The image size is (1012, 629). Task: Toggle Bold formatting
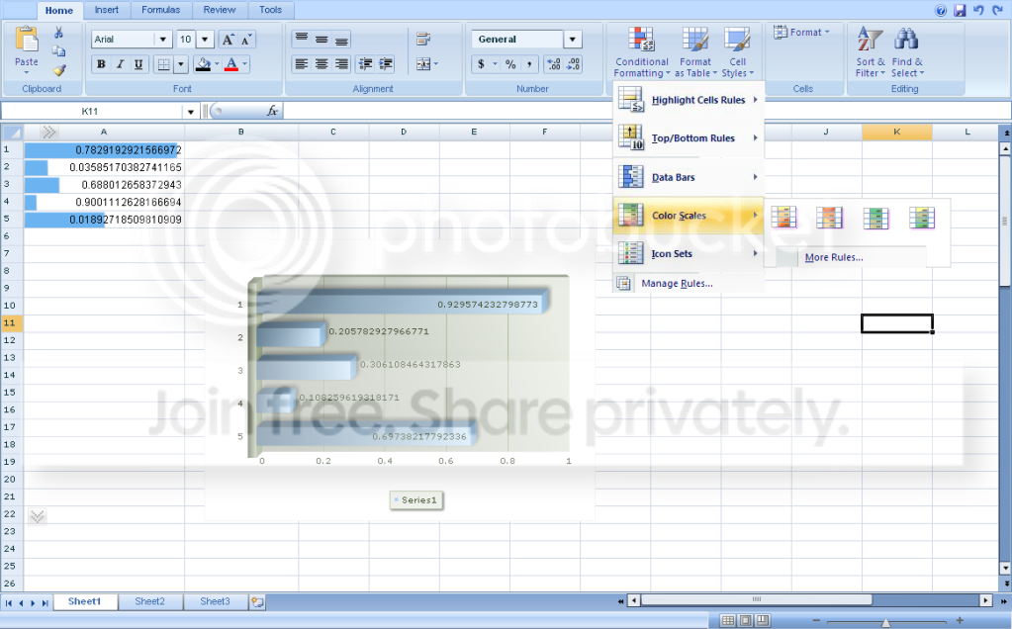tap(101, 64)
